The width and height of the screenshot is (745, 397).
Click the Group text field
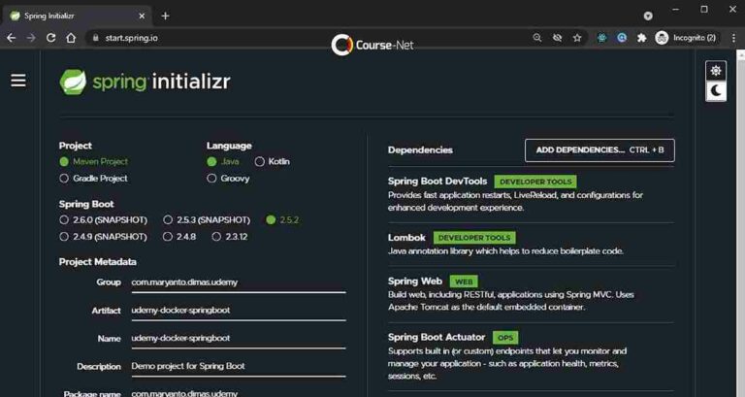coord(238,282)
